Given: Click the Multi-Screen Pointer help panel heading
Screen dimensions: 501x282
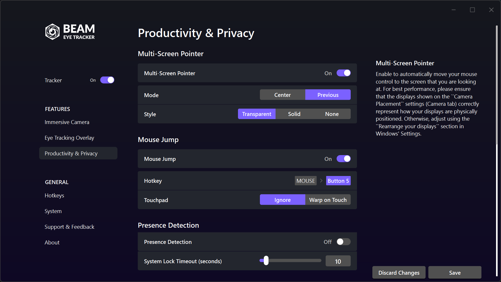Looking at the screenshot, I should [x=405, y=63].
